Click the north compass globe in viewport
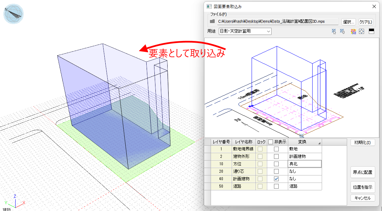Viewport: 382px width, 211px height. [14, 14]
